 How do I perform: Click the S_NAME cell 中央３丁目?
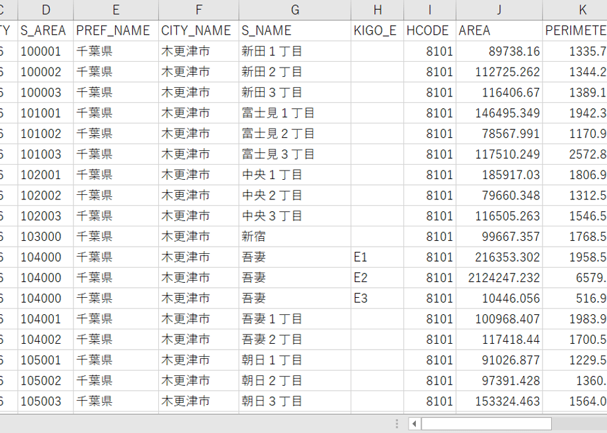tap(295, 216)
